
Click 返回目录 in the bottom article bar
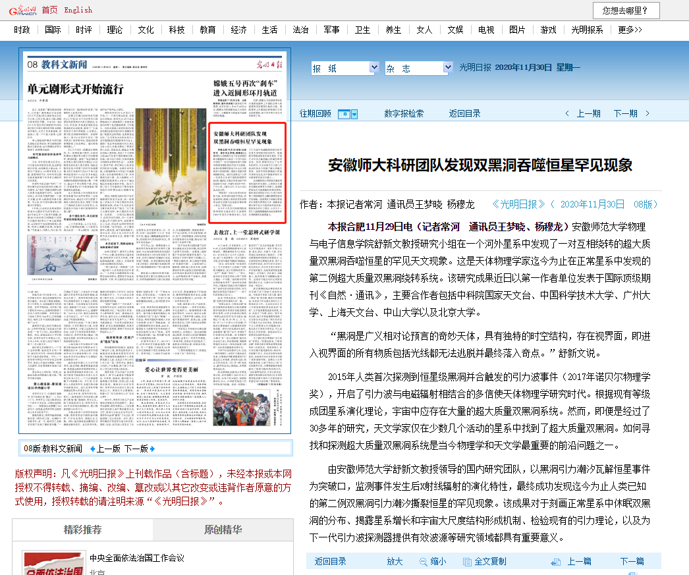pyautogui.click(x=330, y=561)
